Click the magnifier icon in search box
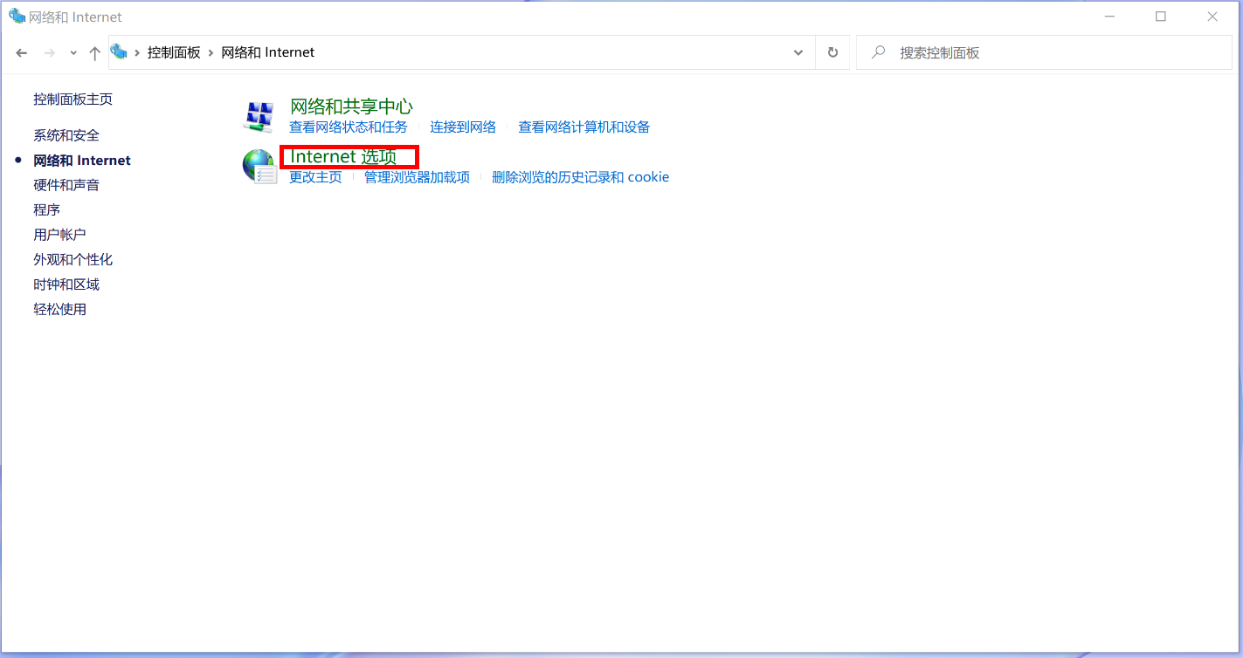The width and height of the screenshot is (1243, 658). pos(879,52)
